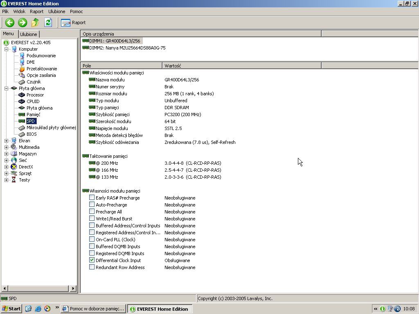419x314 pixels.
Task: Toggle Precharge All checkbox
Action: point(92,211)
